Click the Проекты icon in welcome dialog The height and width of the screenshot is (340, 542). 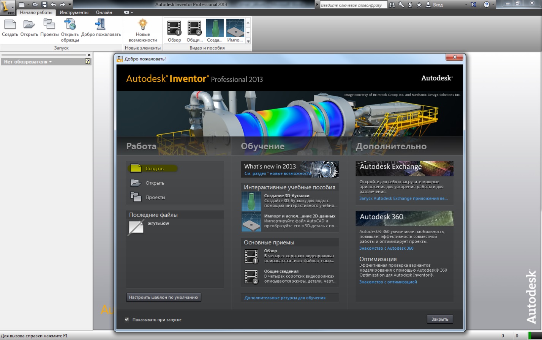coord(136,197)
